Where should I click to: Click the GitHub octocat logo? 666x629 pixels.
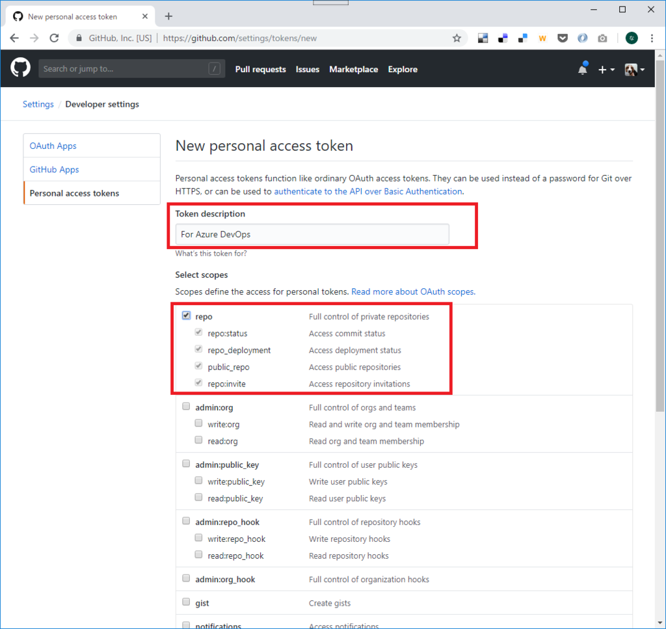[x=20, y=68]
